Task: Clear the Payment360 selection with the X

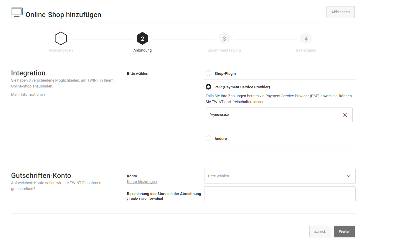Action: 345,115
